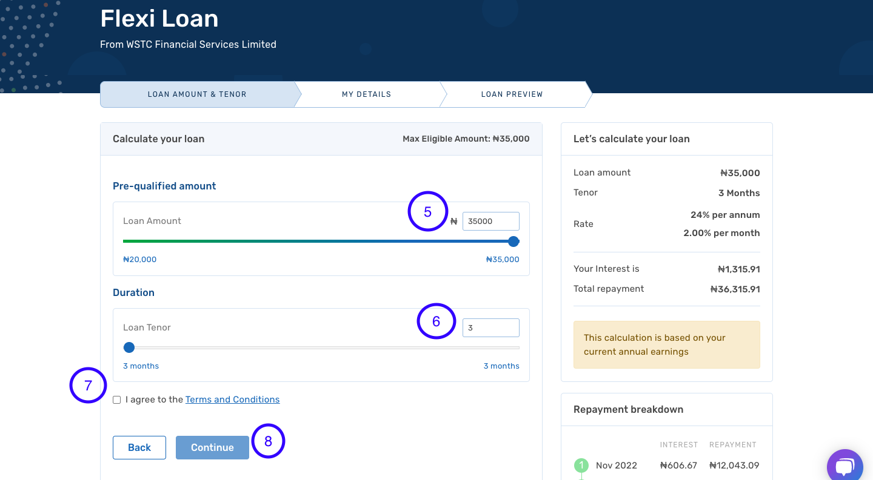Select the Loan Amount input showing 35000

(490, 221)
